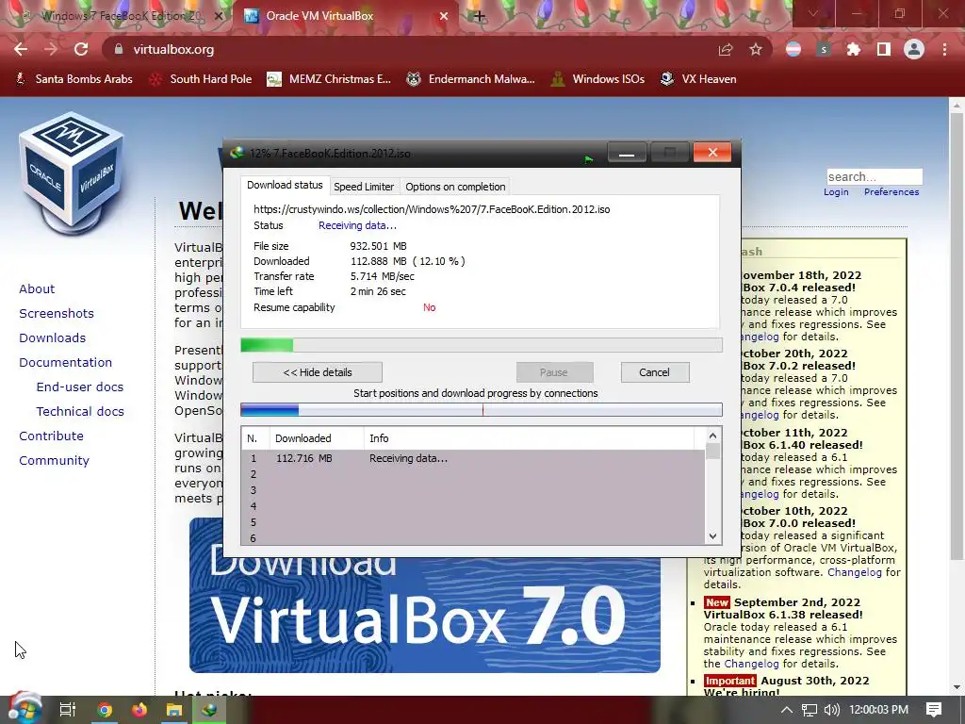965x724 pixels.
Task: Open South Hard Pole bookmark
Action: 201,79
